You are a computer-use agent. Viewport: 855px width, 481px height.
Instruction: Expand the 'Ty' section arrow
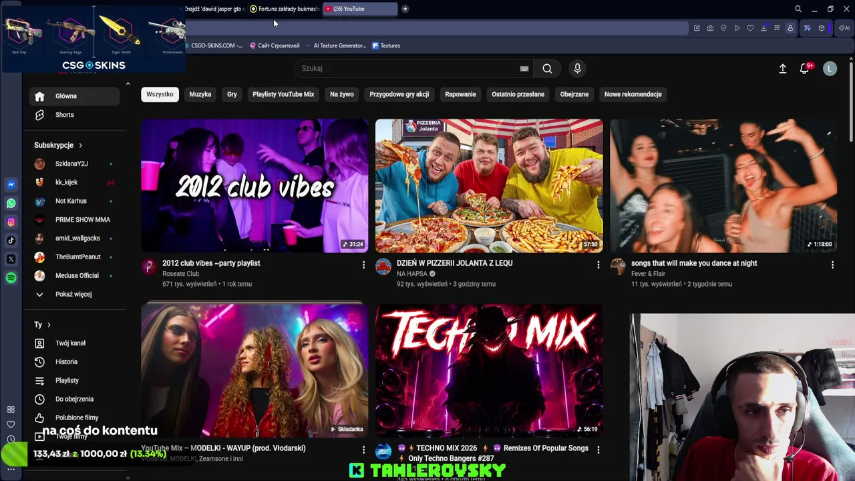(x=49, y=325)
